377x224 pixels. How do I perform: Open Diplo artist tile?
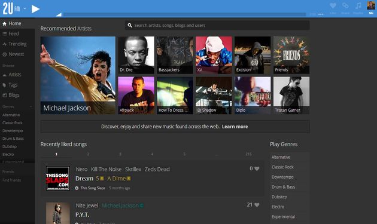click(253, 96)
